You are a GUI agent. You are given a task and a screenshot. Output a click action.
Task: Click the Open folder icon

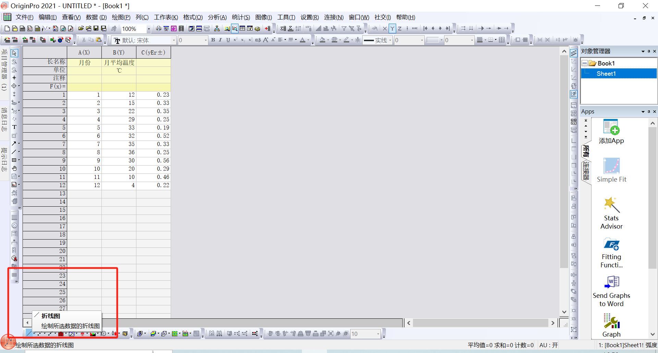pos(81,28)
